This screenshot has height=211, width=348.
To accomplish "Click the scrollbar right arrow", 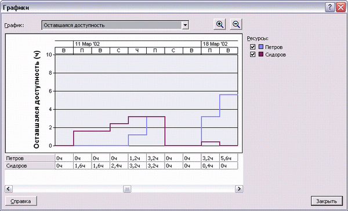I will (x=239, y=189).
